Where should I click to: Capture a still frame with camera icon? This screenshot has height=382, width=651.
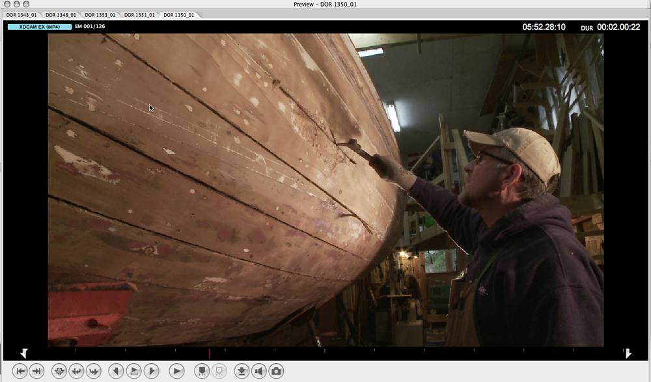click(276, 371)
